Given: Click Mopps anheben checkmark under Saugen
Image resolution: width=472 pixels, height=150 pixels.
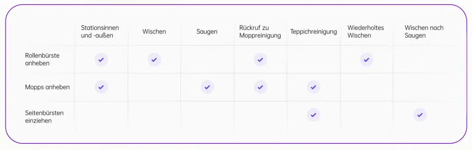Looking at the screenshot, I should click(207, 87).
